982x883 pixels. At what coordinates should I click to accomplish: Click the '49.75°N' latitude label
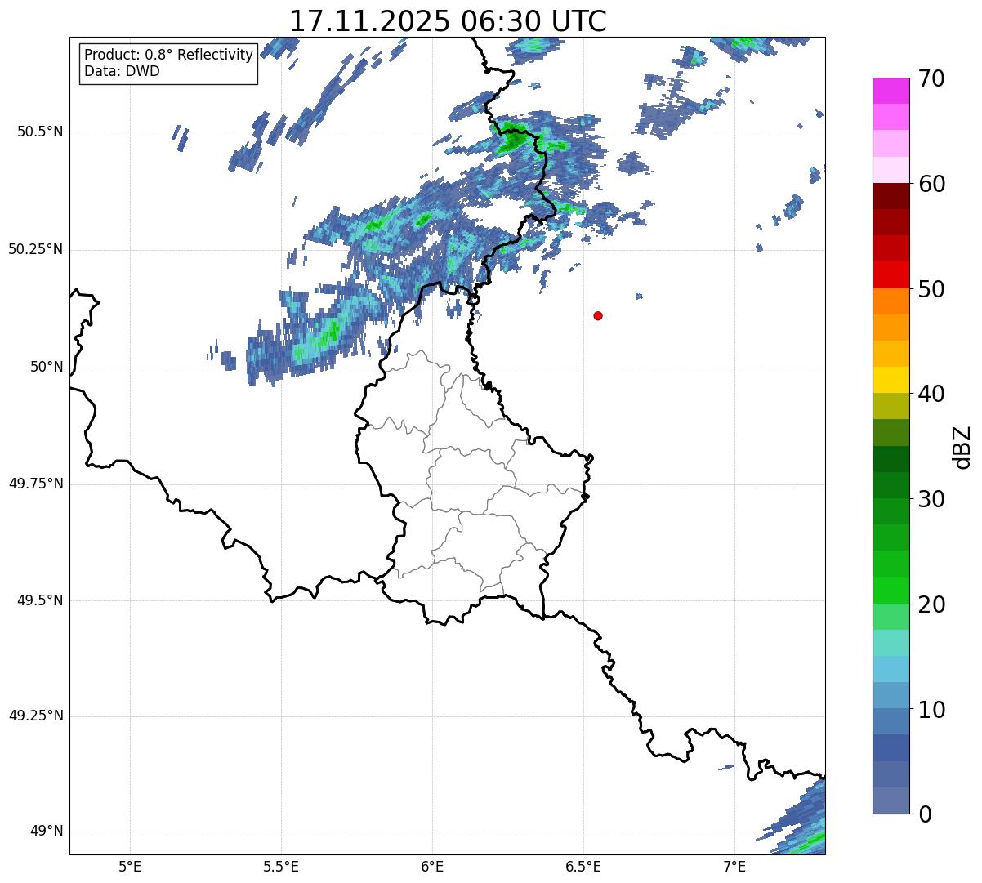36,484
